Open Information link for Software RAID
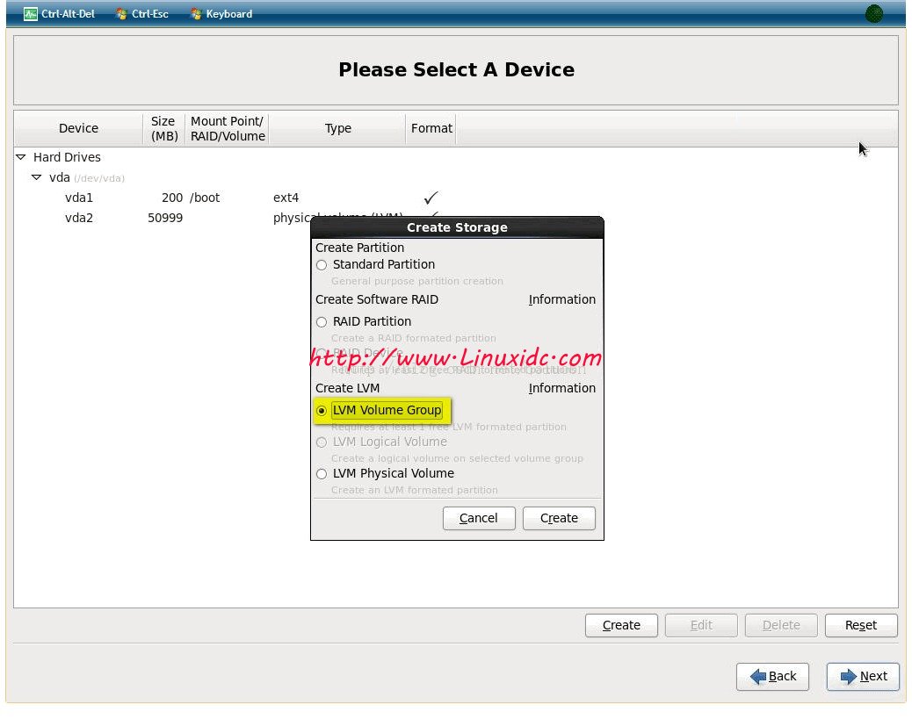The image size is (912, 719). (x=561, y=300)
